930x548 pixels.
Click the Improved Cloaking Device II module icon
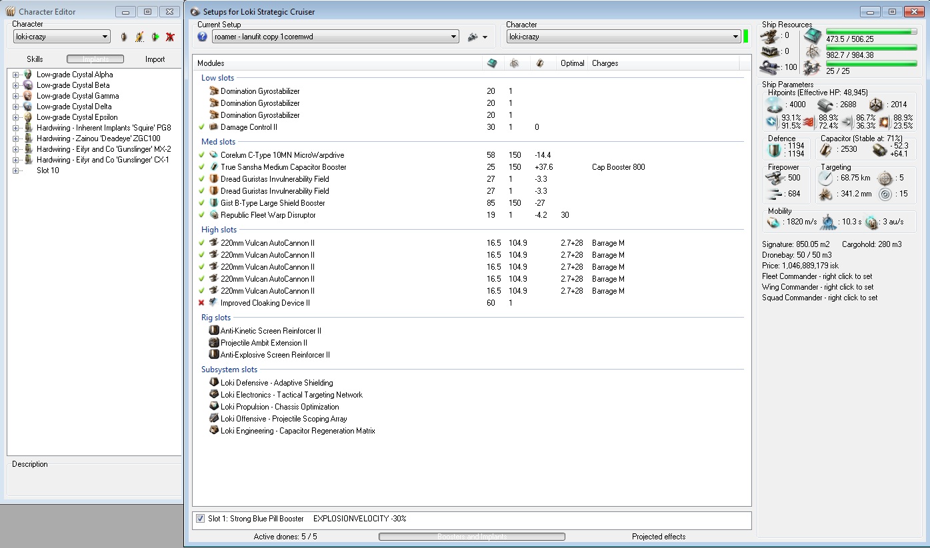[214, 303]
